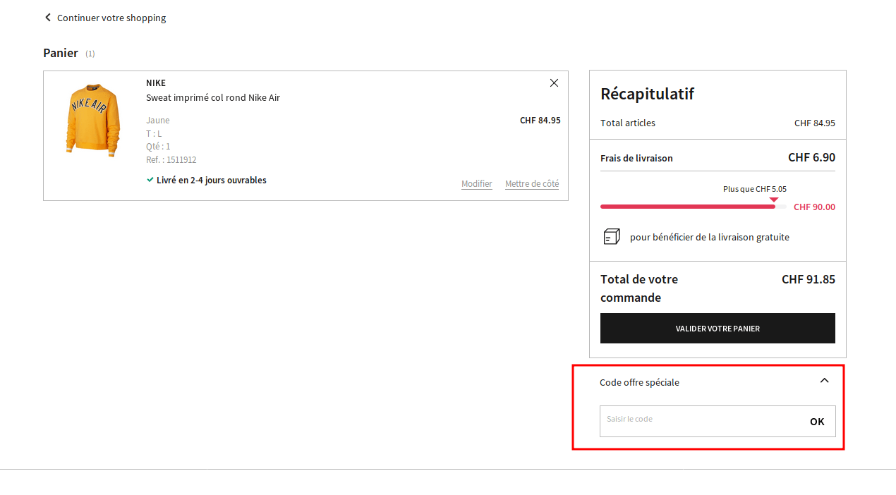The image size is (896, 495).
Task: Select the product title "Sweat imprimé col rond Nike Air"
Action: click(x=213, y=97)
